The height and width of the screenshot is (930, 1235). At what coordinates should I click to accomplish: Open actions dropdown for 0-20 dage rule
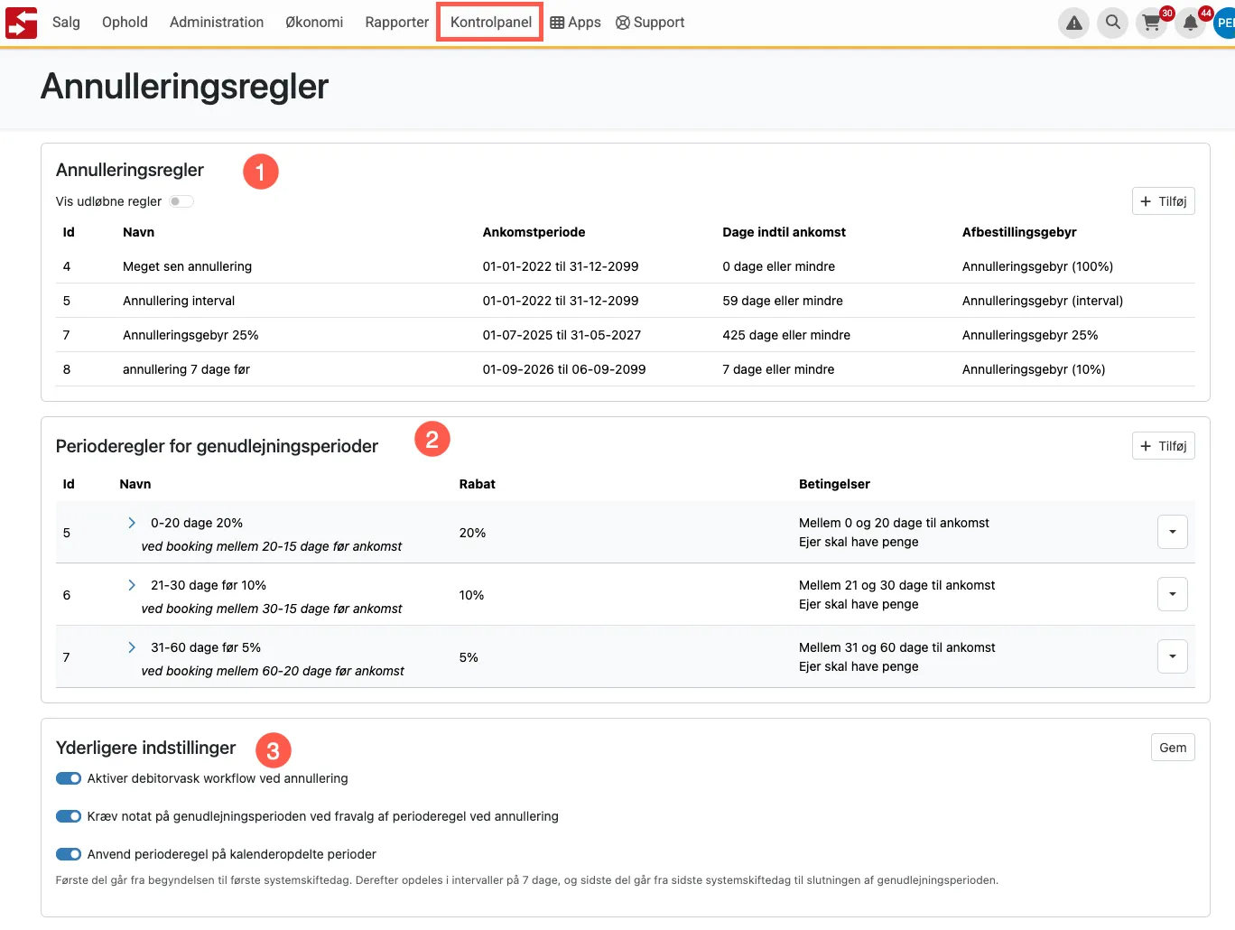pyautogui.click(x=1172, y=532)
